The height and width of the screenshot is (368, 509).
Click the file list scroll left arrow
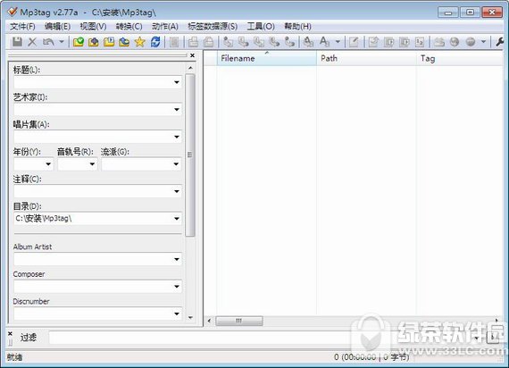(209, 321)
